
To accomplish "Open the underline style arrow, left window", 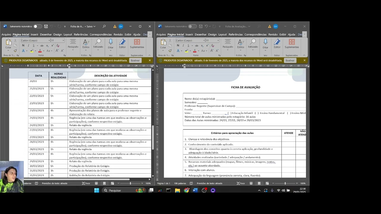I will point(37,45).
